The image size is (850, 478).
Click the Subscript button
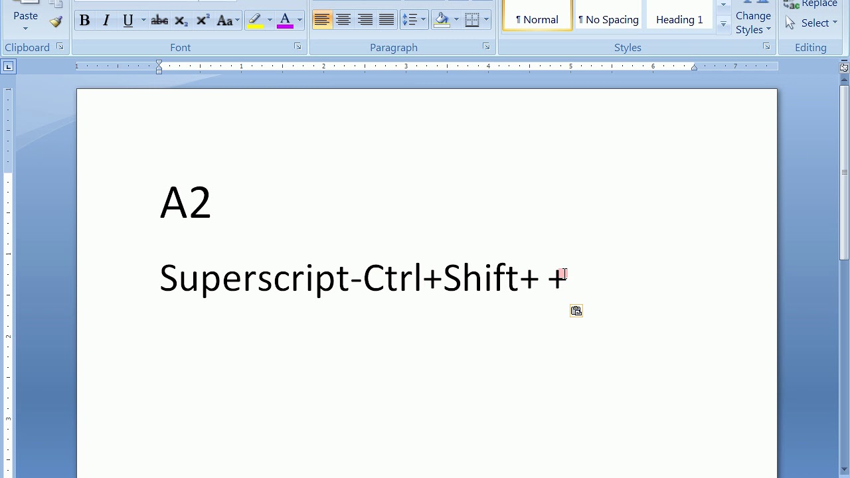181,21
